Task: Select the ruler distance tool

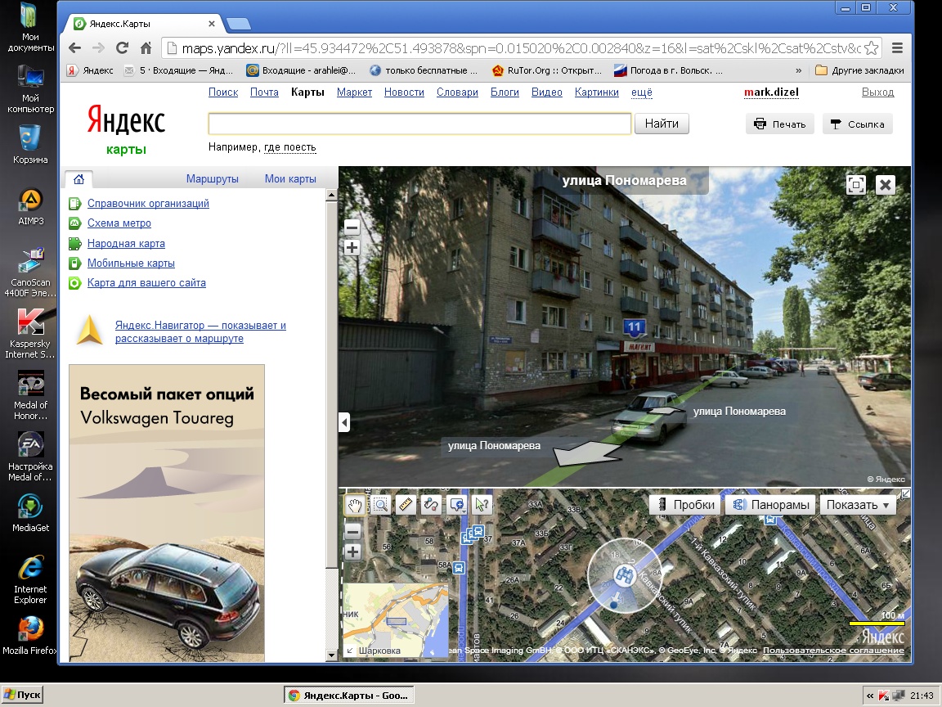Action: click(406, 504)
